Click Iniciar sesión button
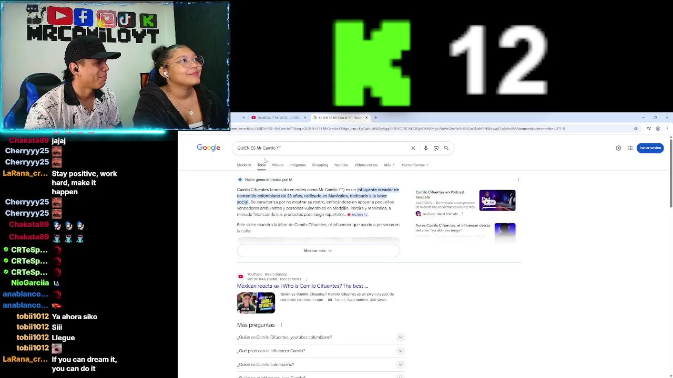Screen dimensions: 673x378 (650, 148)
